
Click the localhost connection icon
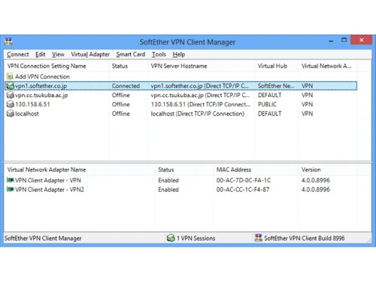(10, 114)
